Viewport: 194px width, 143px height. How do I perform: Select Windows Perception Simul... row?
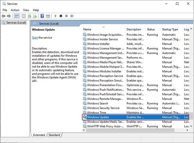[x=136, y=80]
